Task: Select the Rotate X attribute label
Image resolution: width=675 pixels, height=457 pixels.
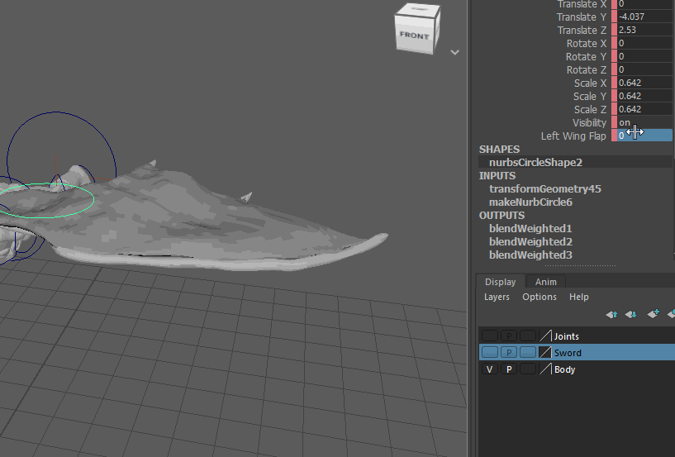Action: point(587,44)
